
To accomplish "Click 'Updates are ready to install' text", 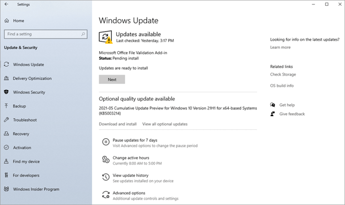I will (123, 68).
